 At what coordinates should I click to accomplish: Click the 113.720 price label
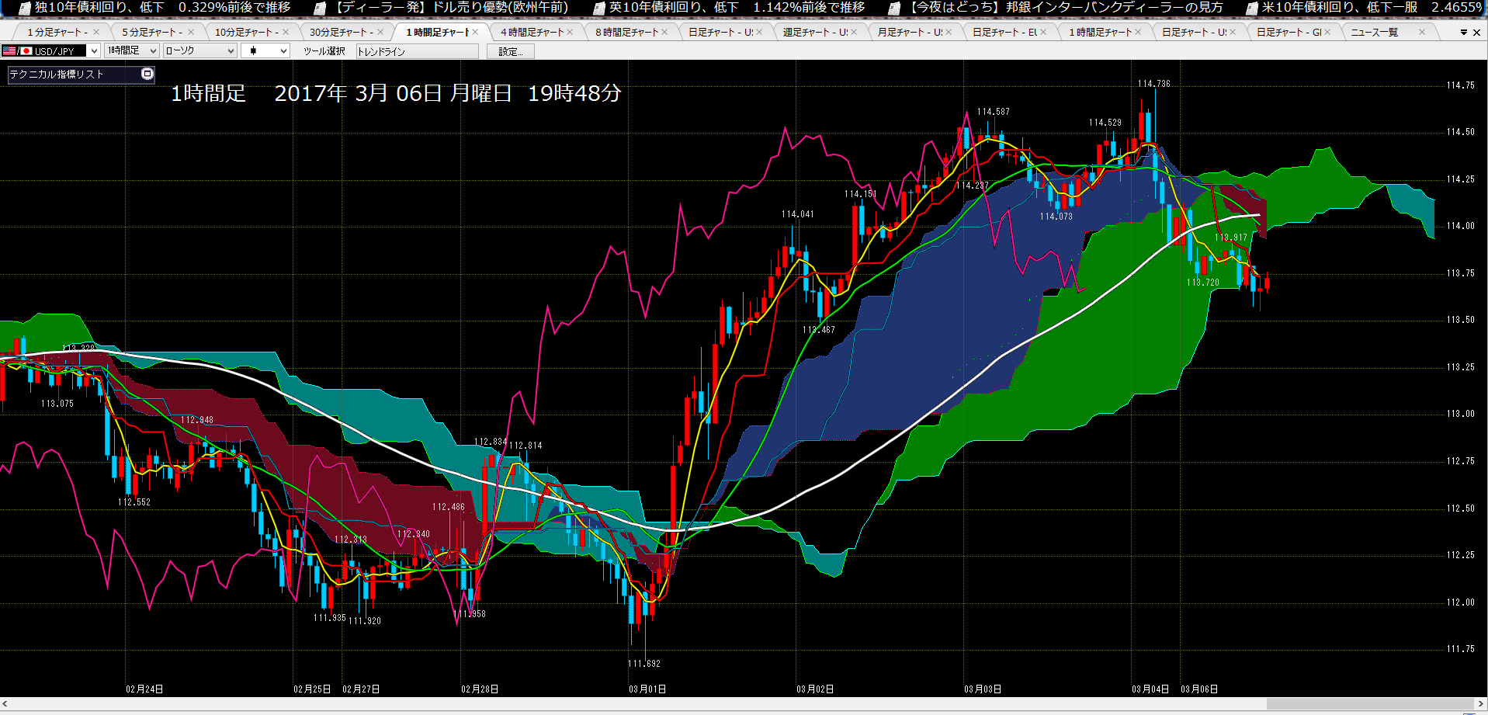click(x=1202, y=283)
